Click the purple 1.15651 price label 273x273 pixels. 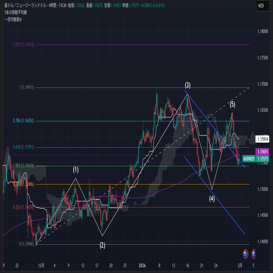pos(263,151)
